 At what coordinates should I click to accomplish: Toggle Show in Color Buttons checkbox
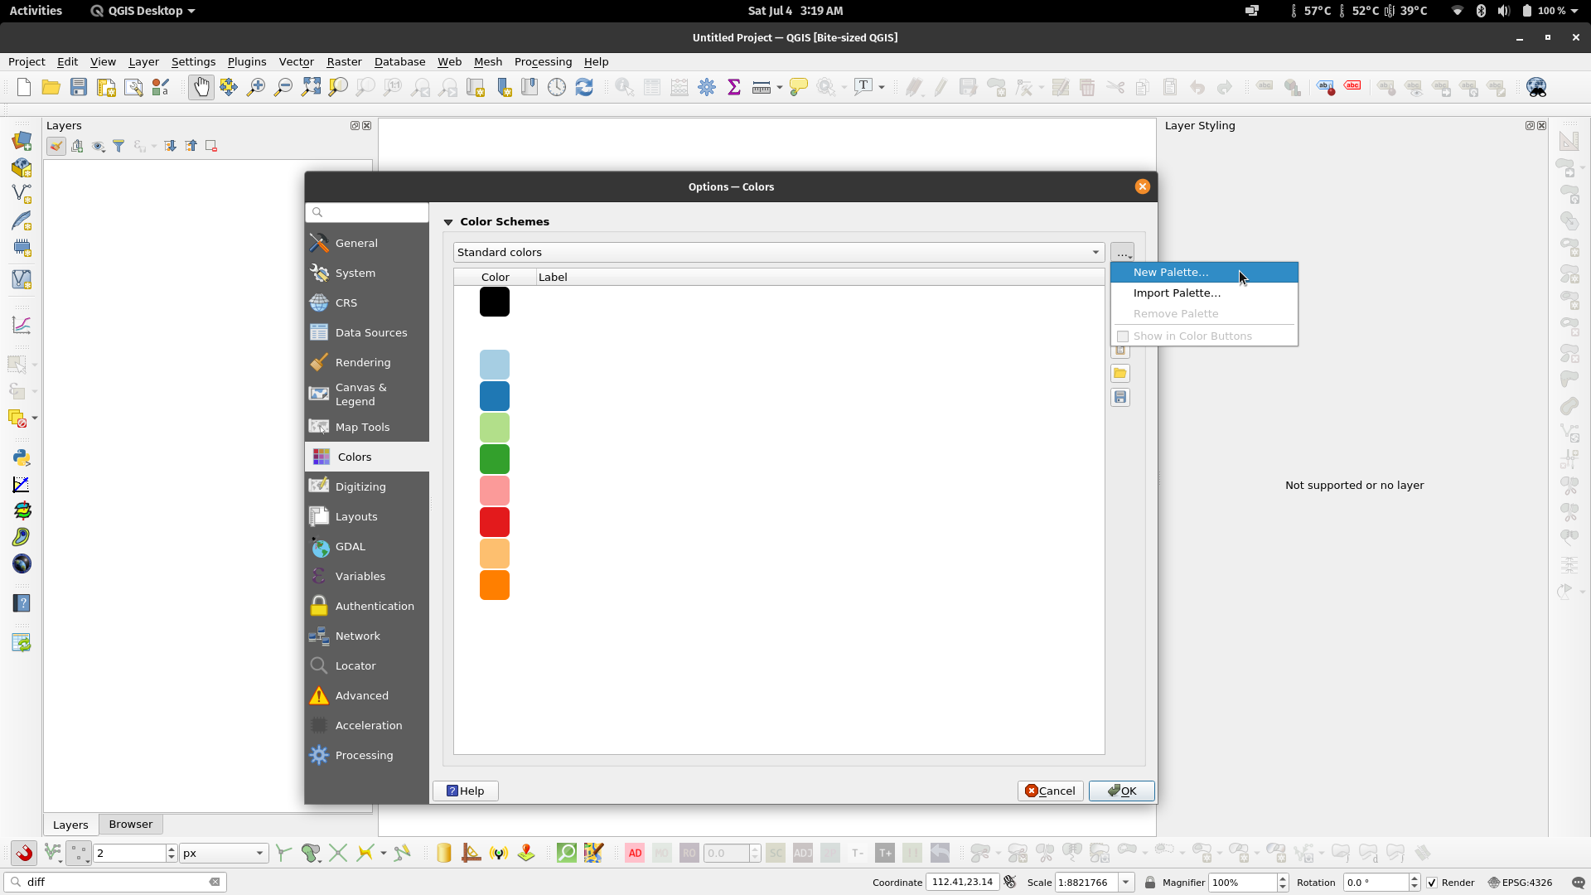(x=1123, y=336)
